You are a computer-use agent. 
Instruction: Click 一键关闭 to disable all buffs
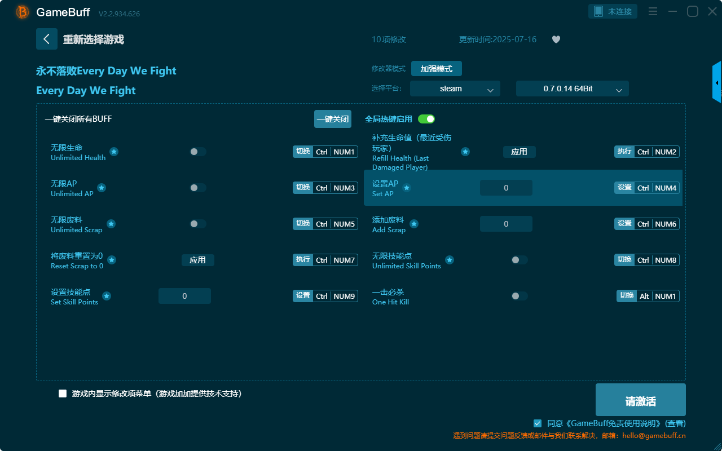[x=333, y=119]
